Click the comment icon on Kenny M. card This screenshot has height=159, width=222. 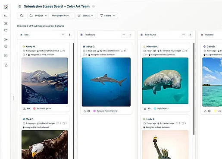pyautogui.click(x=62, y=51)
